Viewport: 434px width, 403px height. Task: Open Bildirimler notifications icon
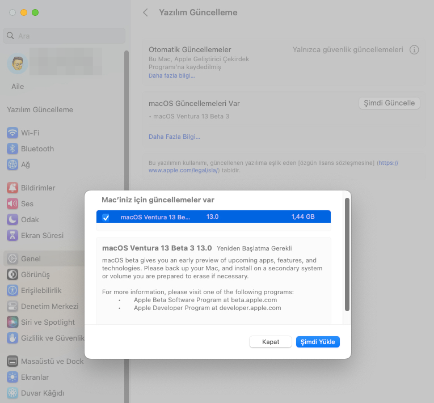(x=12, y=188)
